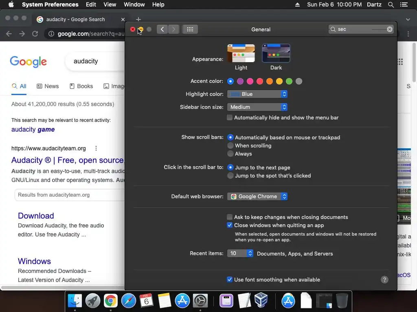Screen dimensions: 417x312
Task: Click 'Results from audacityteam.org' search box
Action: 70,195
